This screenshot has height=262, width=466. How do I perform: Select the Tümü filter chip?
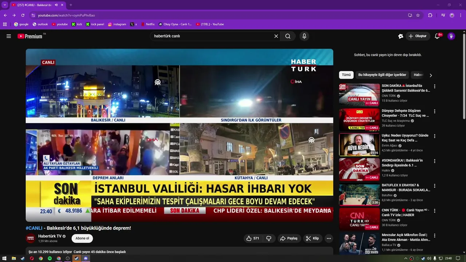coord(346,75)
